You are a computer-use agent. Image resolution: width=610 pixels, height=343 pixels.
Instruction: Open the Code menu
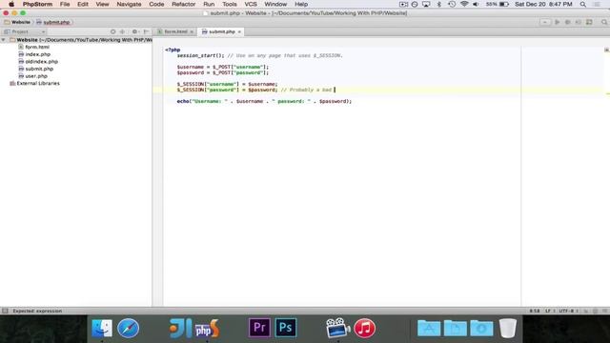pos(156,4)
